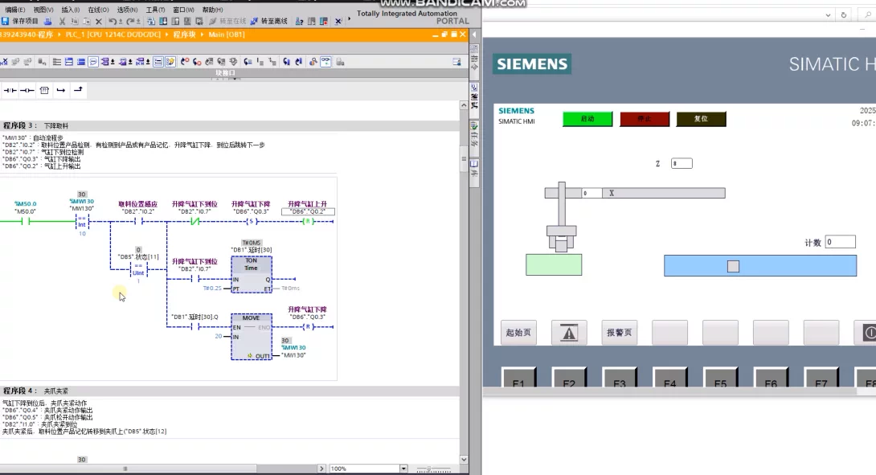Screen dimensions: 876x475
Task: Click the delete X icon beside paste
Action: click(x=98, y=21)
